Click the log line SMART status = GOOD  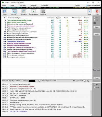click(17, 98)
